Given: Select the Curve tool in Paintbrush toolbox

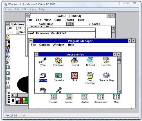Looking at the screenshot, I should coord(7,61).
